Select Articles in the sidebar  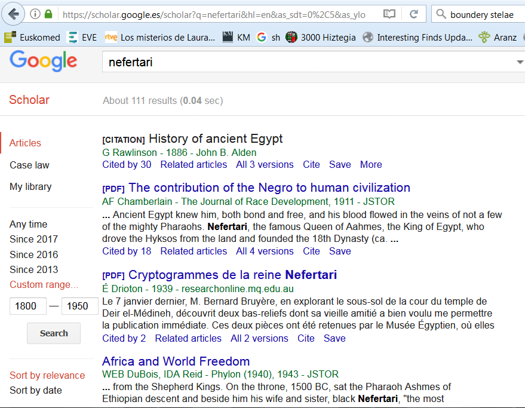coord(25,143)
